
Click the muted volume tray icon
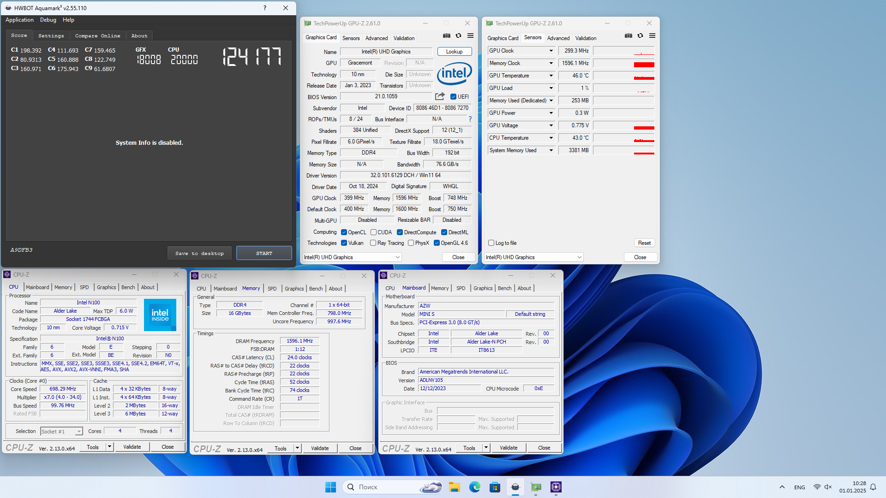click(828, 487)
